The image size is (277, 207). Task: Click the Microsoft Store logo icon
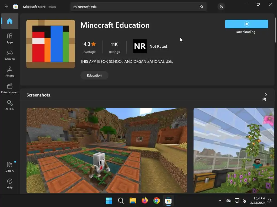(x=15, y=7)
